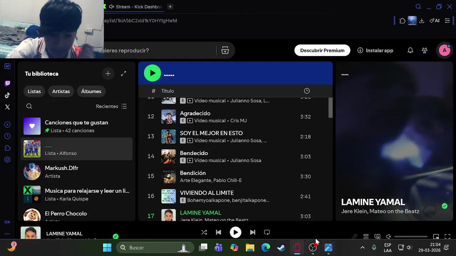This screenshot has width=456, height=256.
Task: Open Musica para relajarse playlist
Action: [77, 194]
